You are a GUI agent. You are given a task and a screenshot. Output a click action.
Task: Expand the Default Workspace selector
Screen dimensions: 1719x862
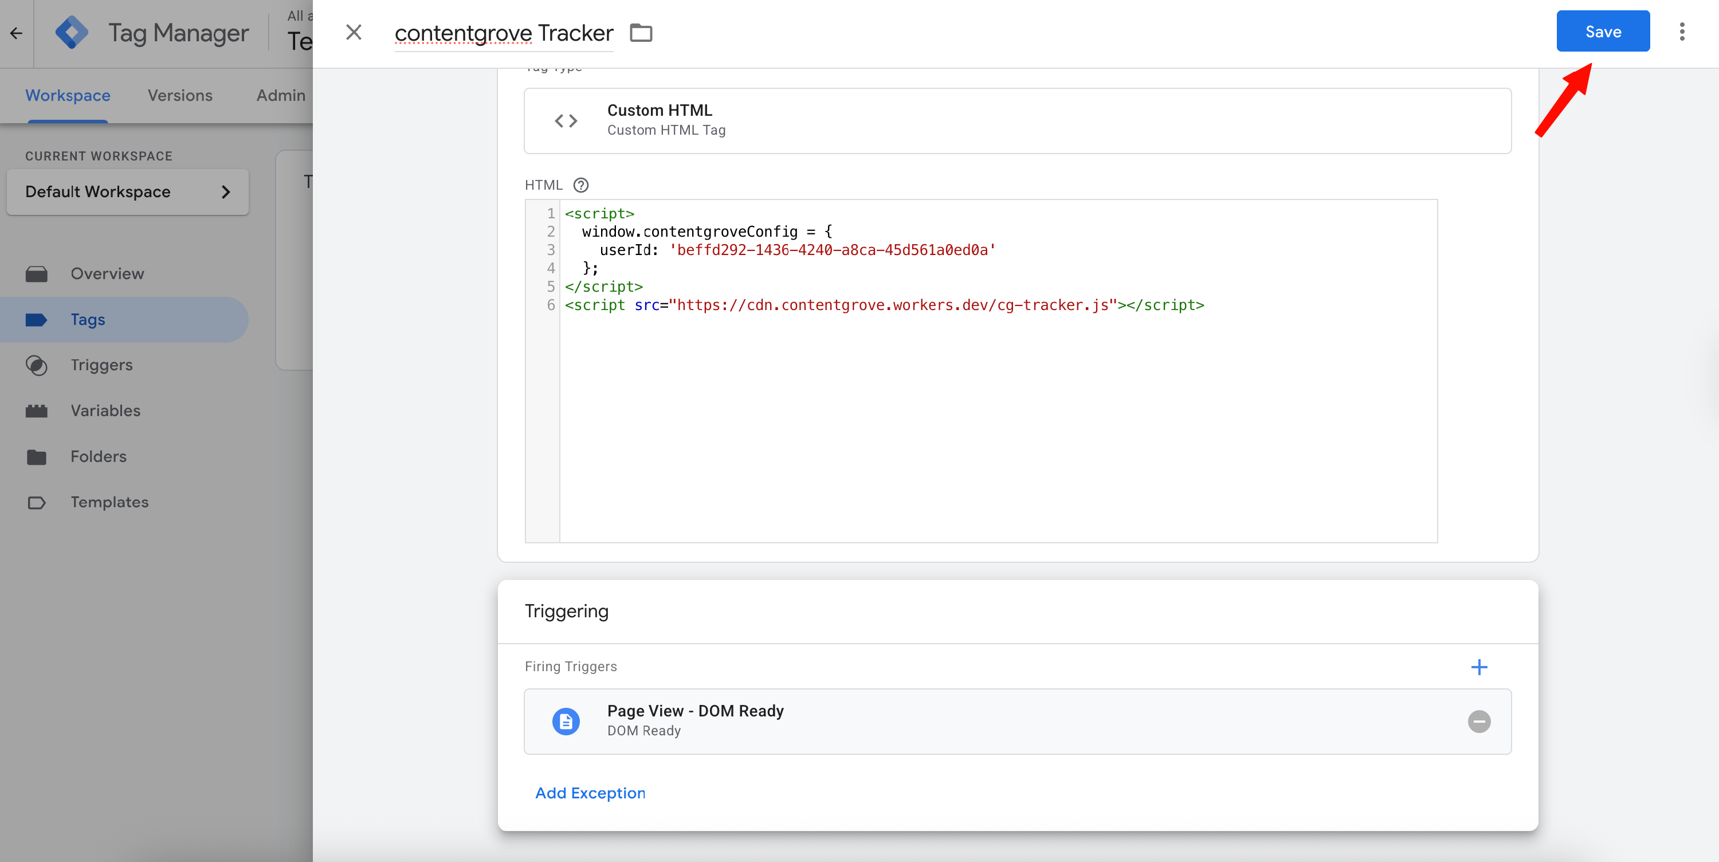click(127, 191)
